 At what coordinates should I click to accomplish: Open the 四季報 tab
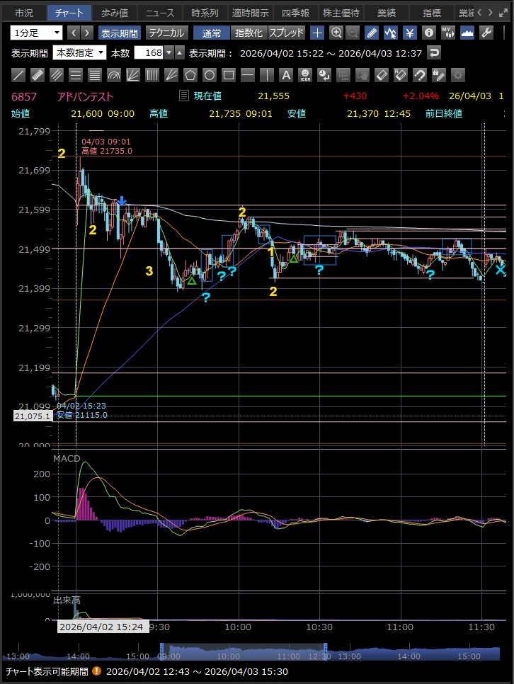click(x=295, y=13)
